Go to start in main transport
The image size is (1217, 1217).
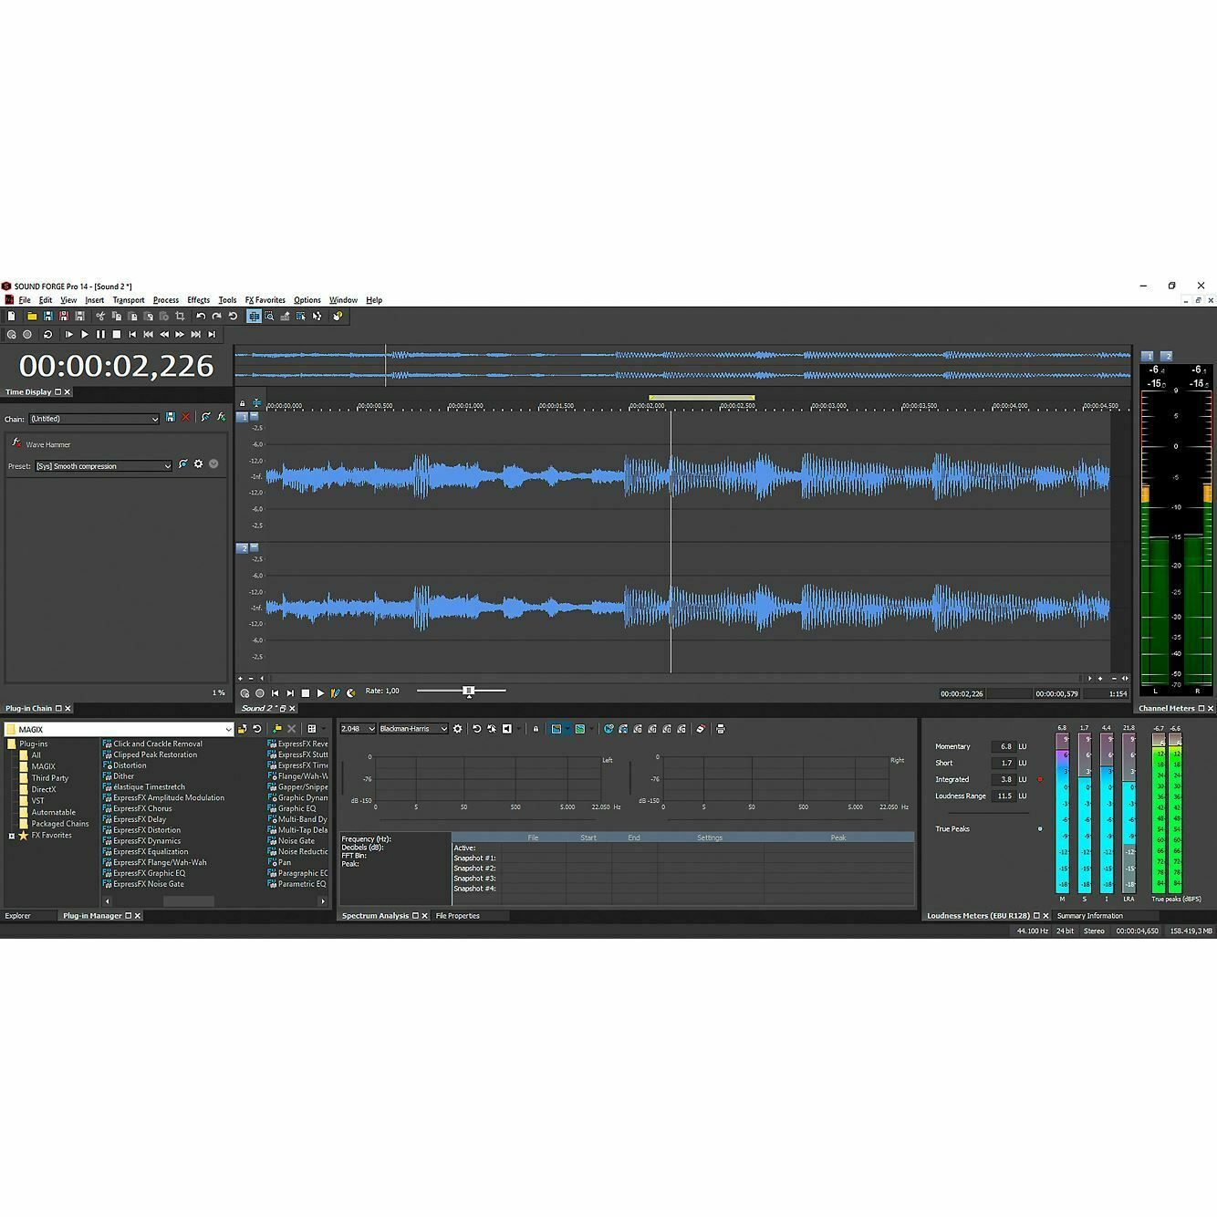tap(132, 335)
